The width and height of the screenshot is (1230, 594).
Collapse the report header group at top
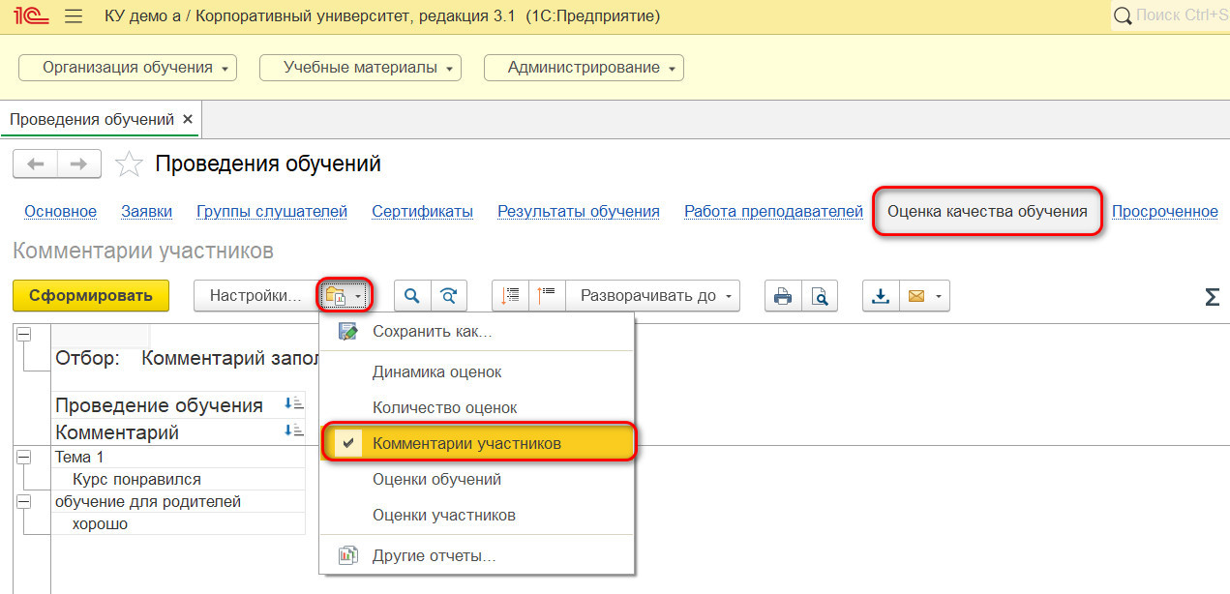click(x=23, y=334)
